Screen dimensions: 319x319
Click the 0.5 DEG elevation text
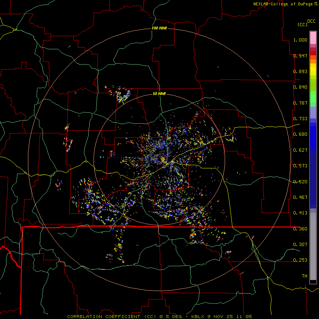point(171,317)
